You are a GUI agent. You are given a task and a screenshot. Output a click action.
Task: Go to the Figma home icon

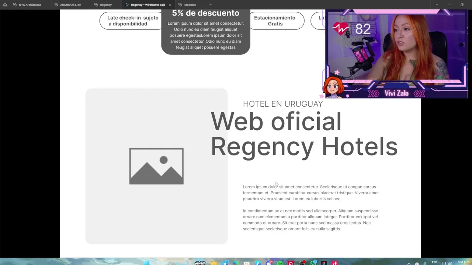coord(5,5)
